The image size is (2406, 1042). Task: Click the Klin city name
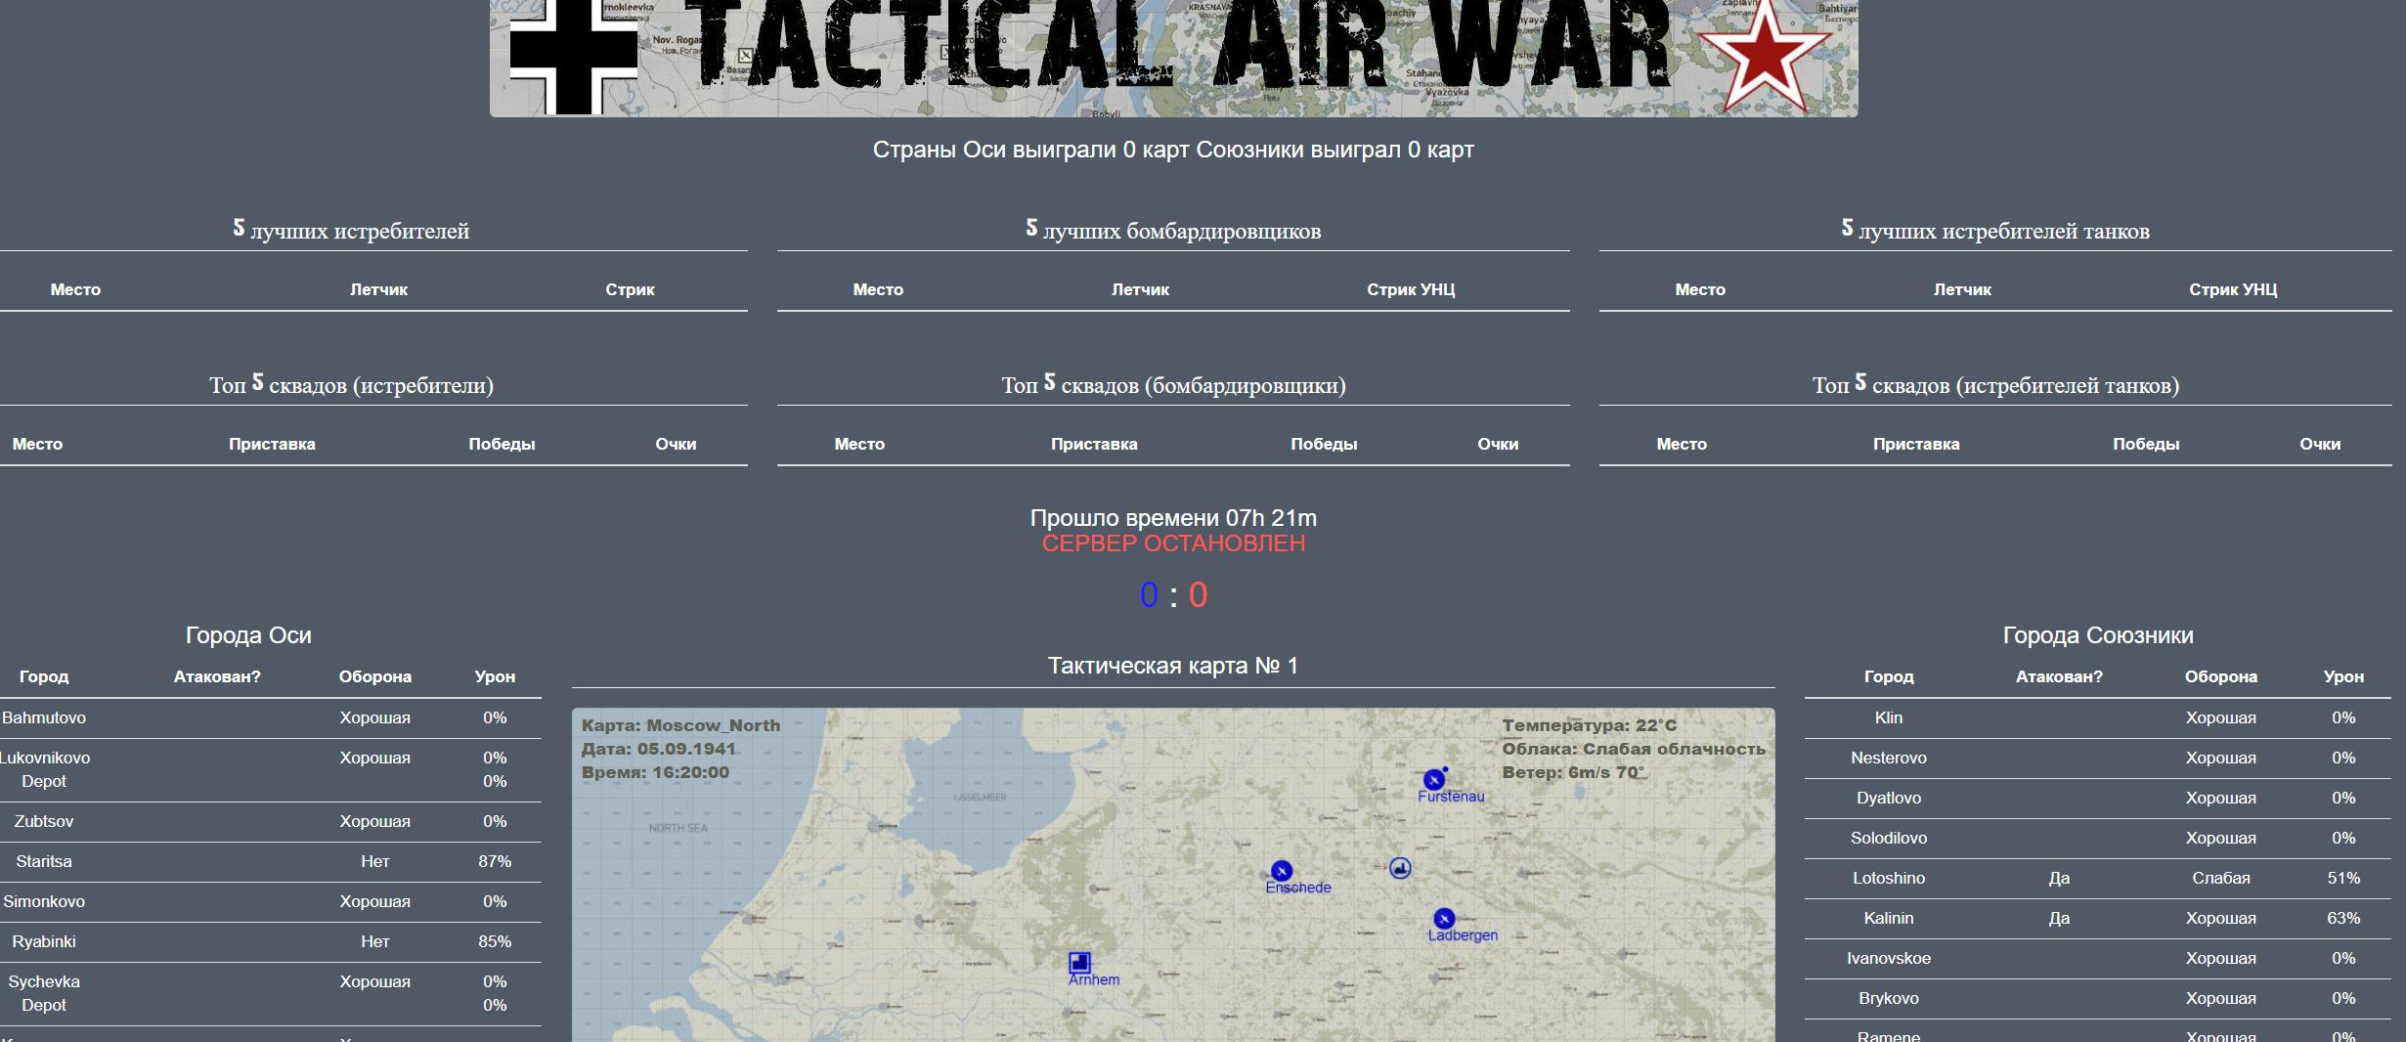coord(1889,717)
